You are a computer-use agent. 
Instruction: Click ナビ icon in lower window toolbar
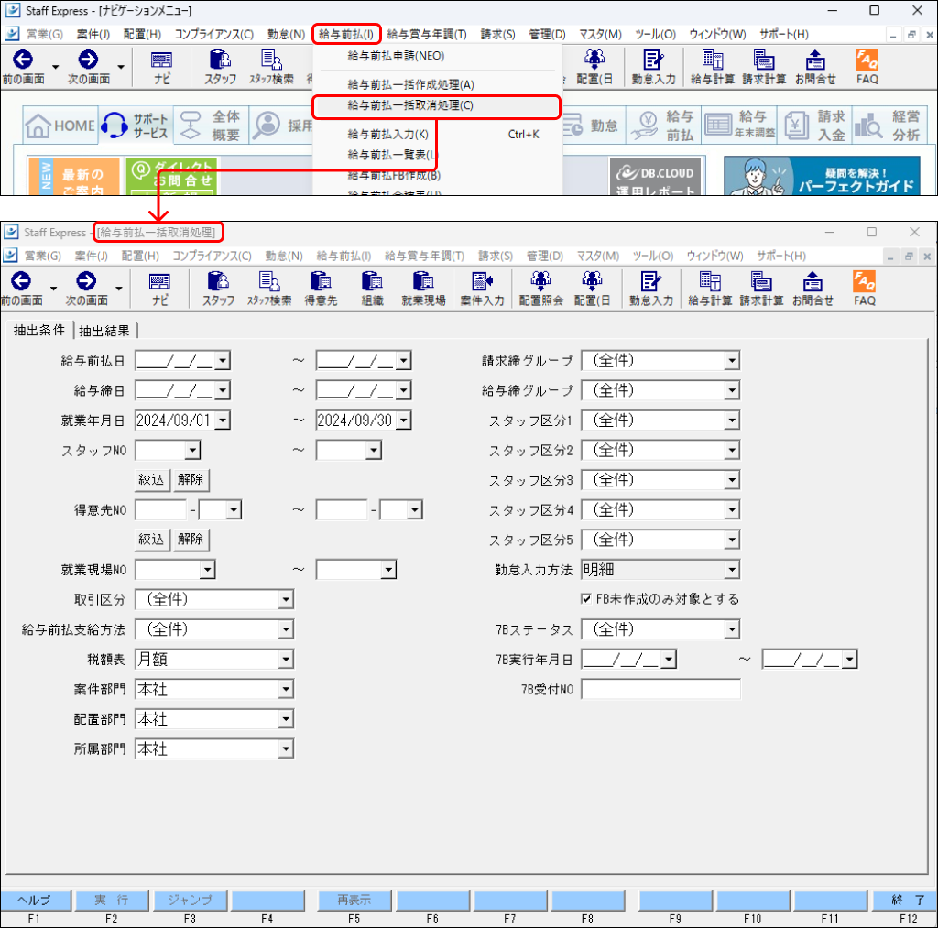(x=159, y=289)
